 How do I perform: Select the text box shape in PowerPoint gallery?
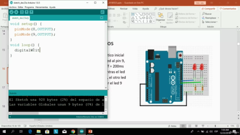coord(133,14)
